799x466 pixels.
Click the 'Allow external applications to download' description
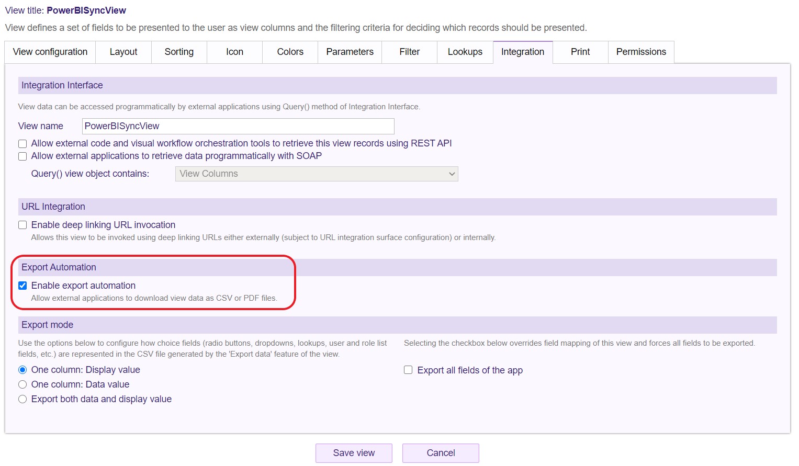(154, 298)
